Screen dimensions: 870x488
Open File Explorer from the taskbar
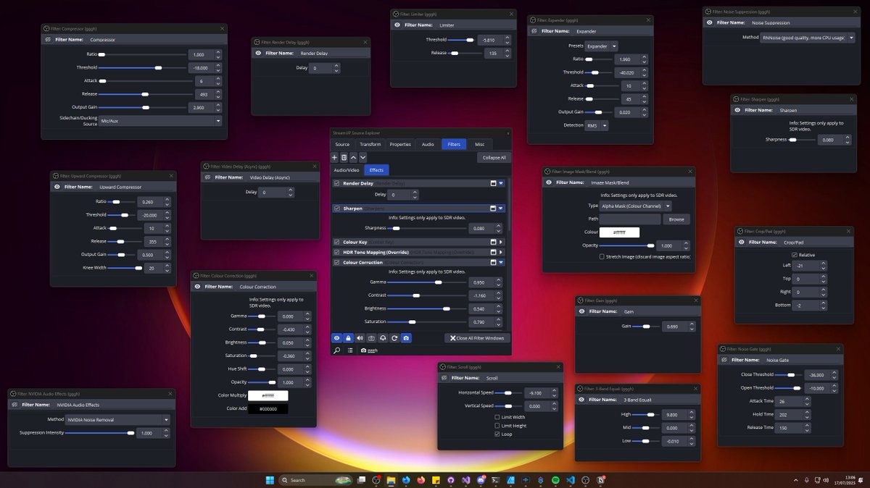[x=391, y=480]
